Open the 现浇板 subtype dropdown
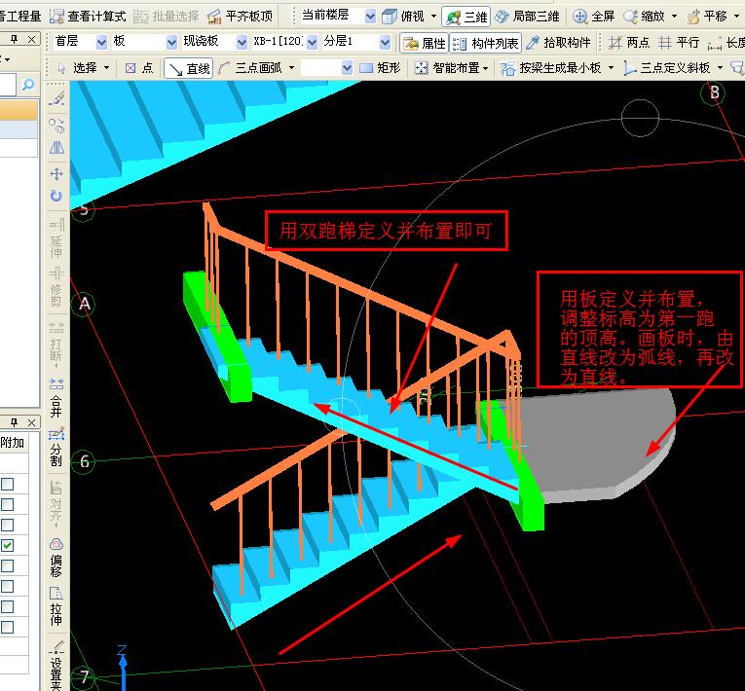The width and height of the screenshot is (745, 691). (242, 43)
